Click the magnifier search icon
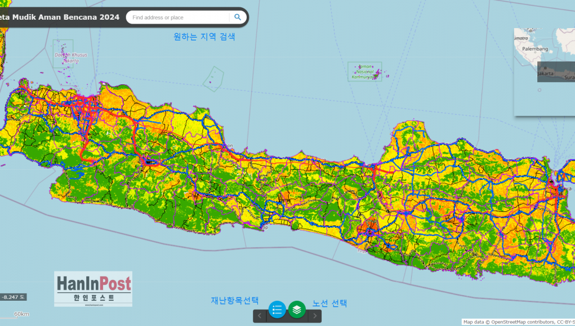The width and height of the screenshot is (575, 326). [238, 17]
